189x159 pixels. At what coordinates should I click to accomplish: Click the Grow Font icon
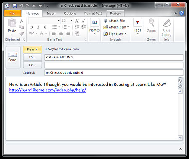tap(77, 21)
